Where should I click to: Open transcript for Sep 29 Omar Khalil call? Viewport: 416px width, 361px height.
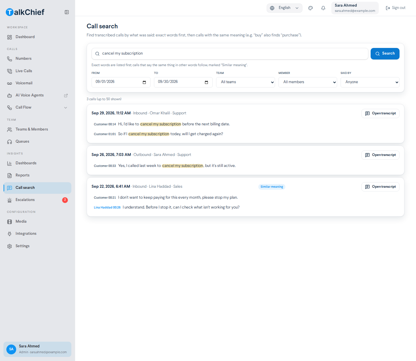380,113
